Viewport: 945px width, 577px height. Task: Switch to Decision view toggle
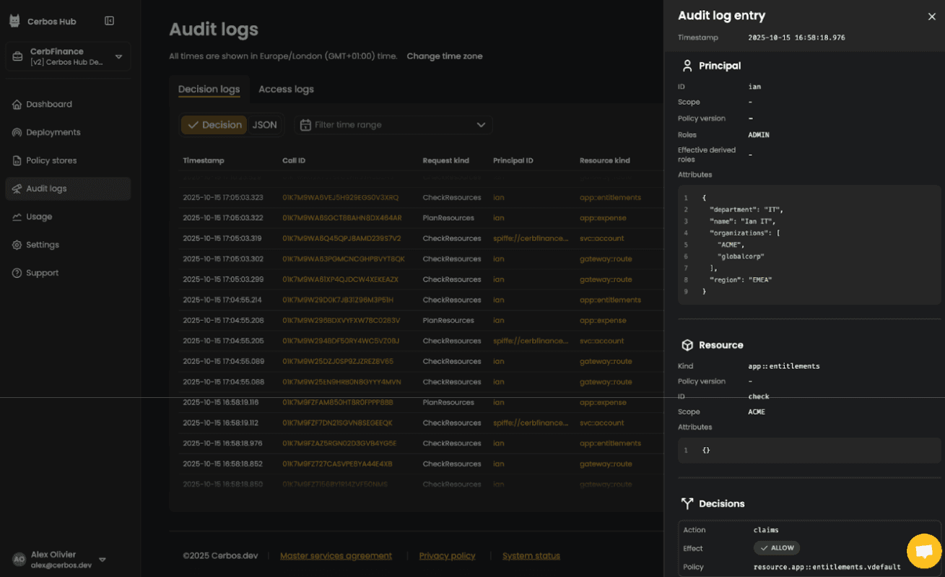pos(214,125)
